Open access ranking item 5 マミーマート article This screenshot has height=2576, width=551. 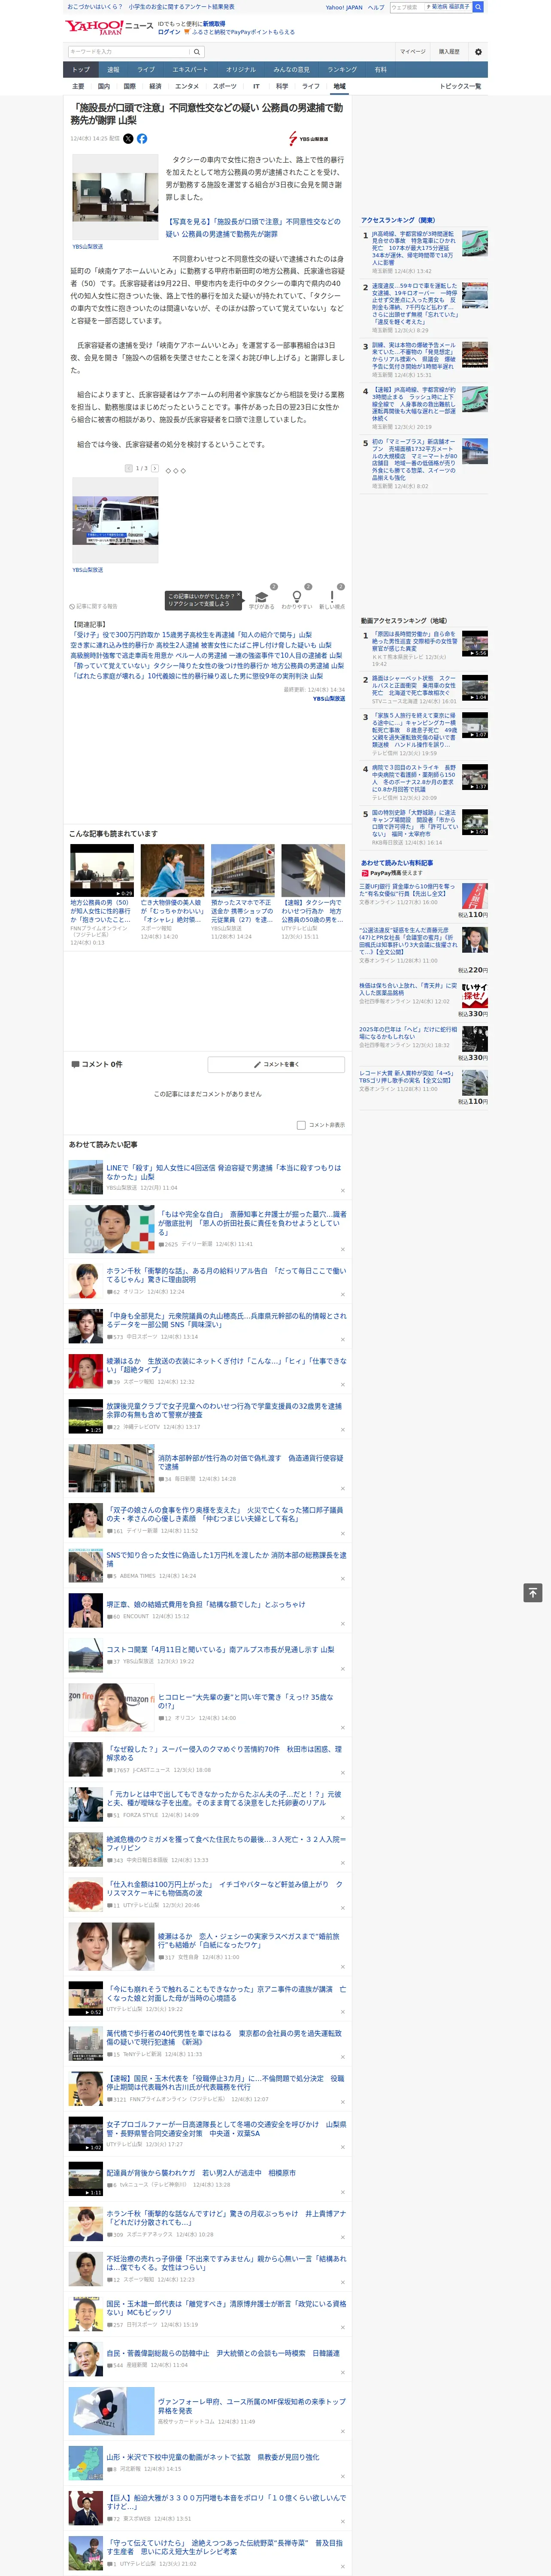414,460
